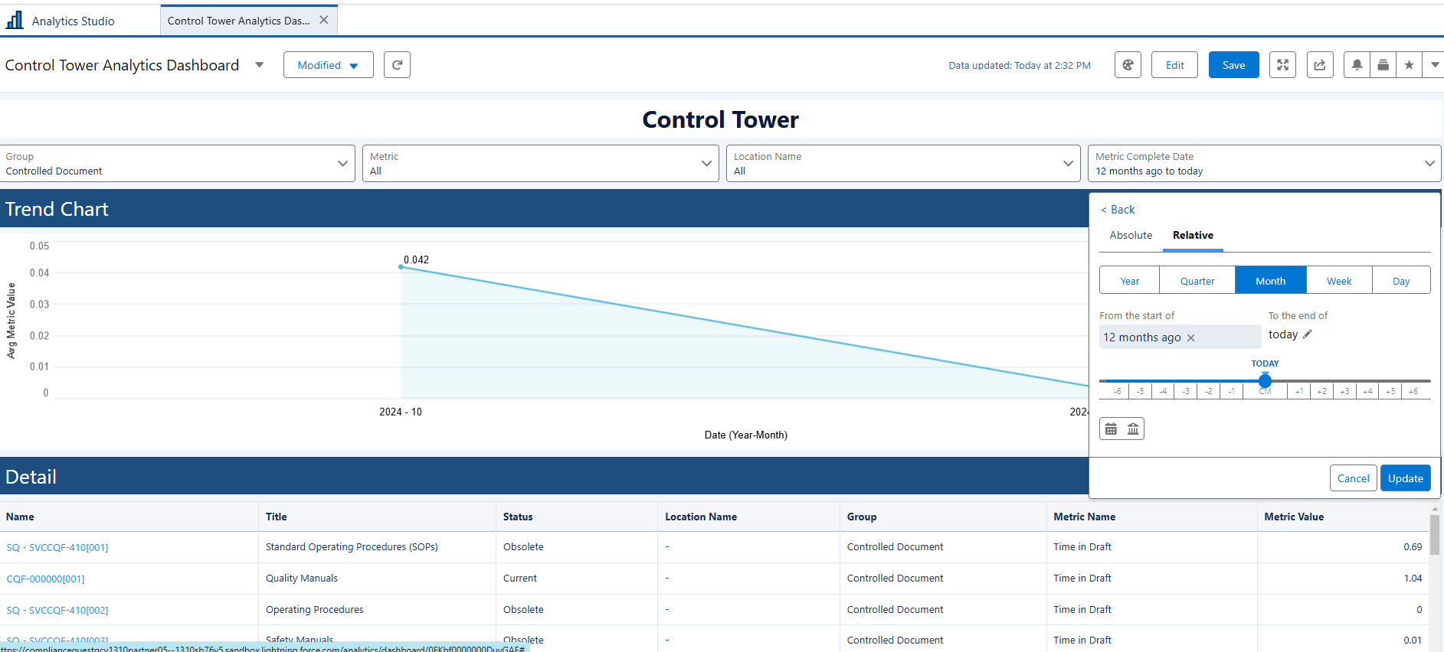The width and height of the screenshot is (1444, 652).
Task: Open the Location Name filter dropdown
Action: [1068, 164]
